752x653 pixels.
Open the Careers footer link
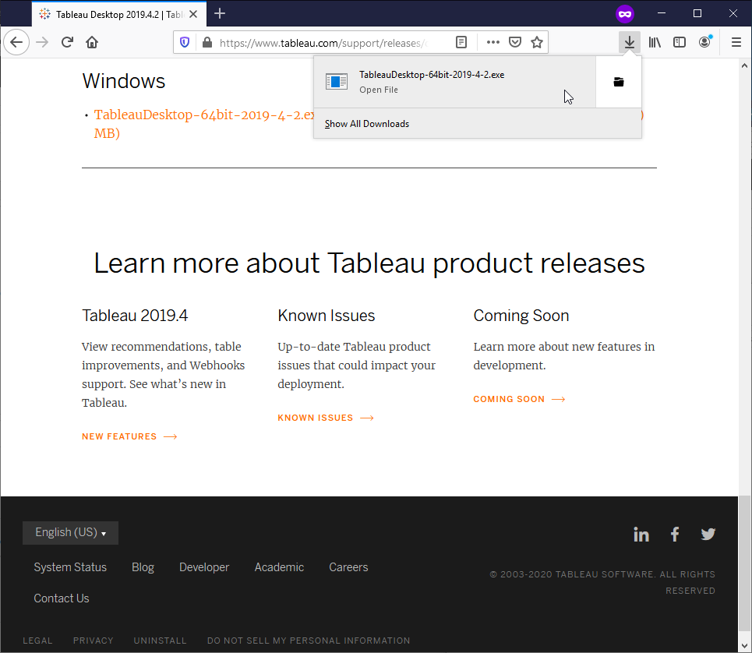(348, 567)
